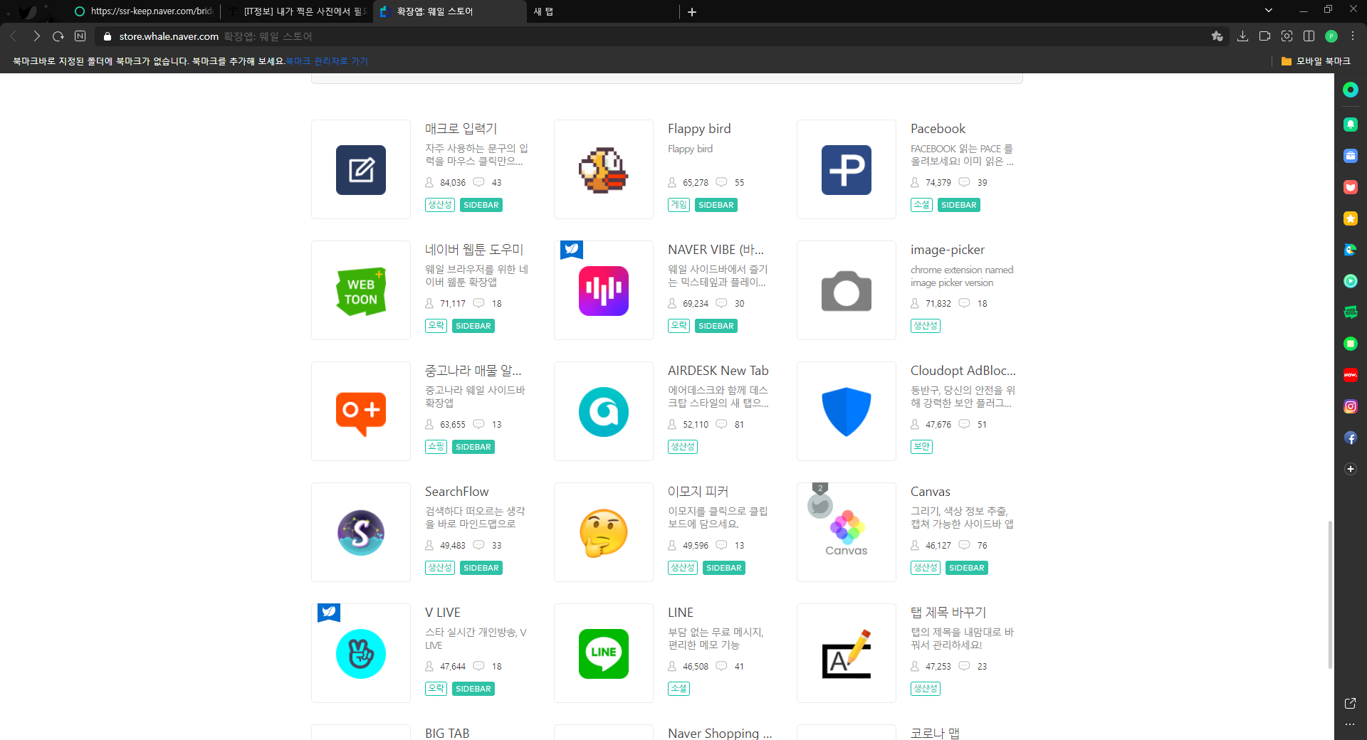Open the LINE extension icon

(x=604, y=654)
